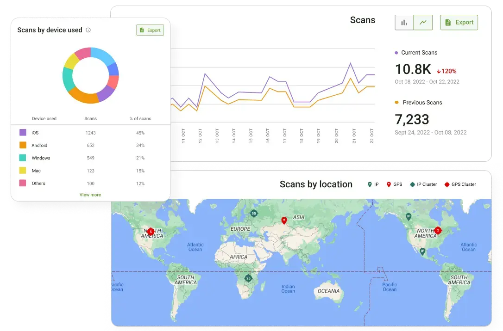The width and height of the screenshot is (503, 331).
Task: Click the Oct 08, 2022 - Oct 22, 2022 date range
Action: tap(427, 82)
